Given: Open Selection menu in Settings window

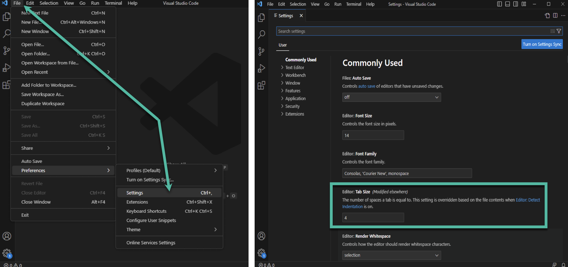Looking at the screenshot, I should (x=298, y=4).
